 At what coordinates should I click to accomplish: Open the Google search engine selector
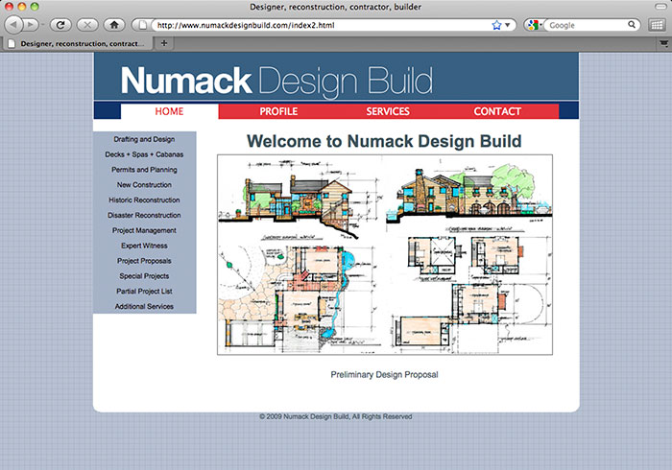tap(534, 25)
